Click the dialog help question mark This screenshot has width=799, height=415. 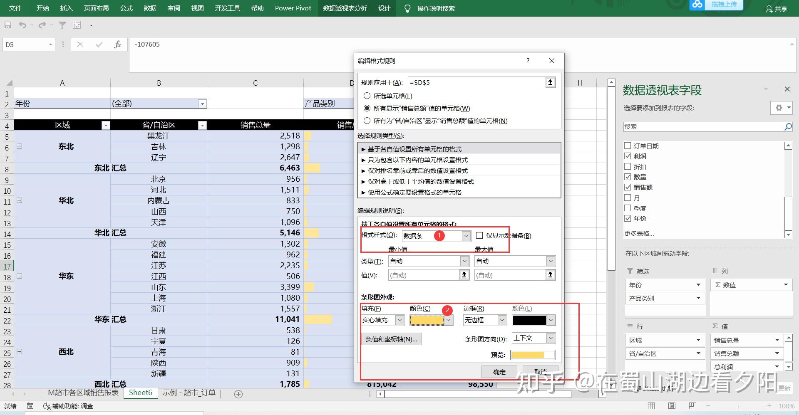528,61
